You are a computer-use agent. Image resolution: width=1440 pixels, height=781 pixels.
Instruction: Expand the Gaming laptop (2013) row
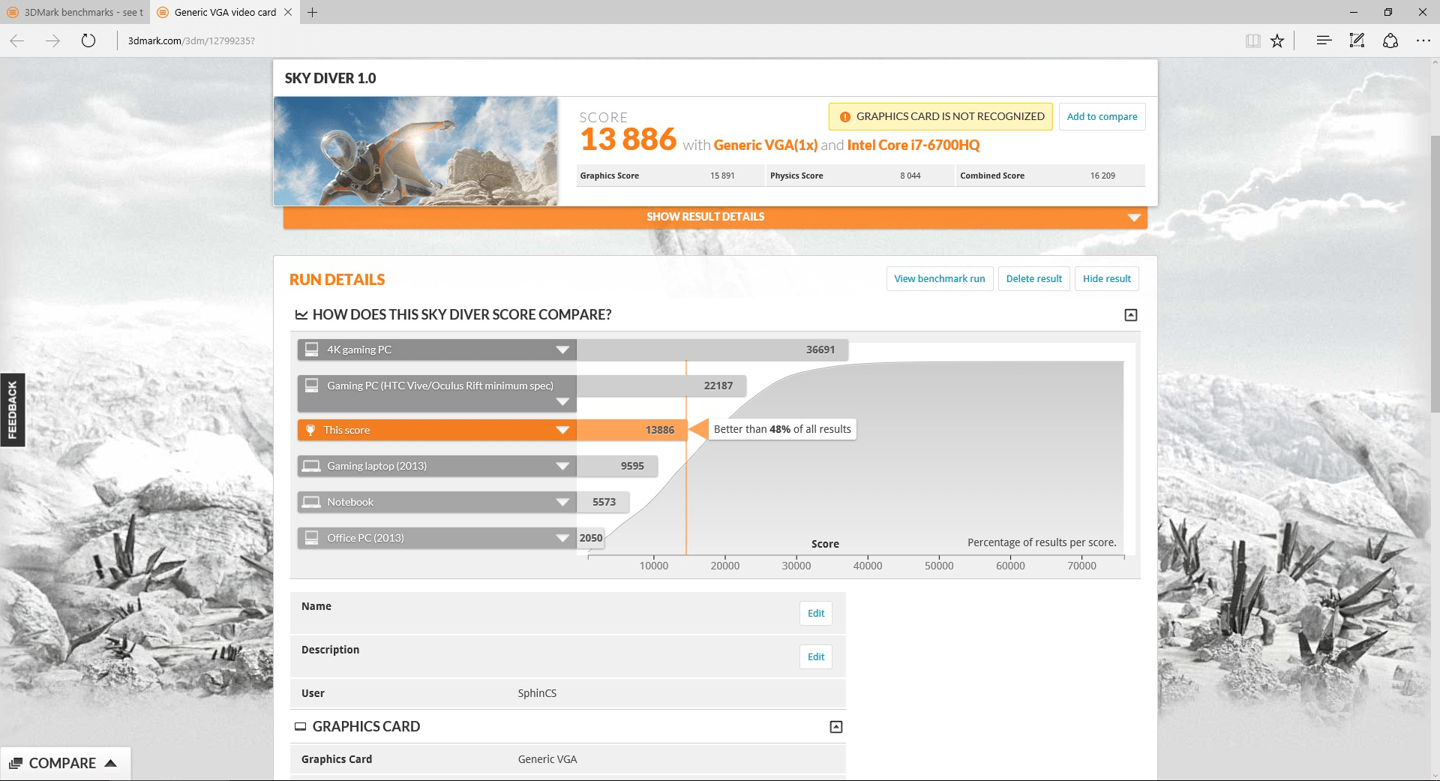click(562, 466)
